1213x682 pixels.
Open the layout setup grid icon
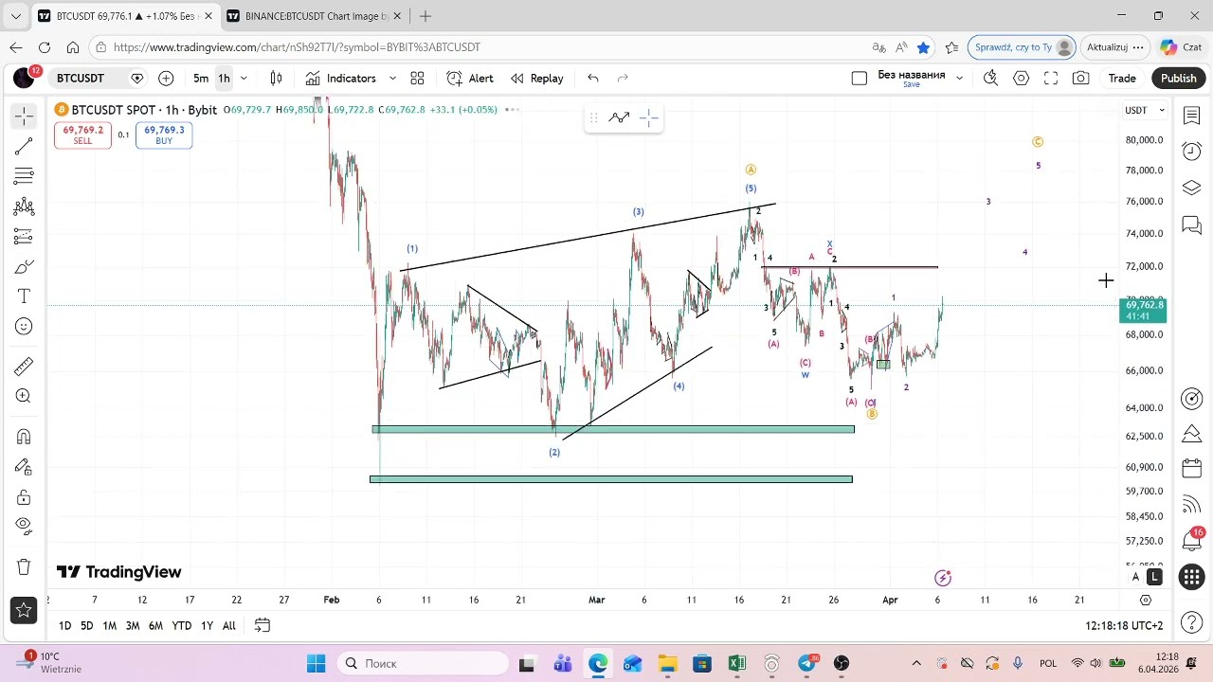pos(417,79)
